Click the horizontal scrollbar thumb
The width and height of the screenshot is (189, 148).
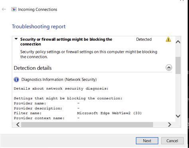(x=87, y=124)
